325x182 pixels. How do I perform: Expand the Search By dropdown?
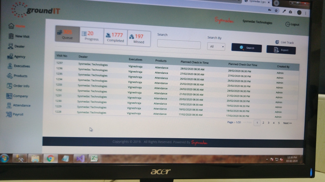coord(216,47)
